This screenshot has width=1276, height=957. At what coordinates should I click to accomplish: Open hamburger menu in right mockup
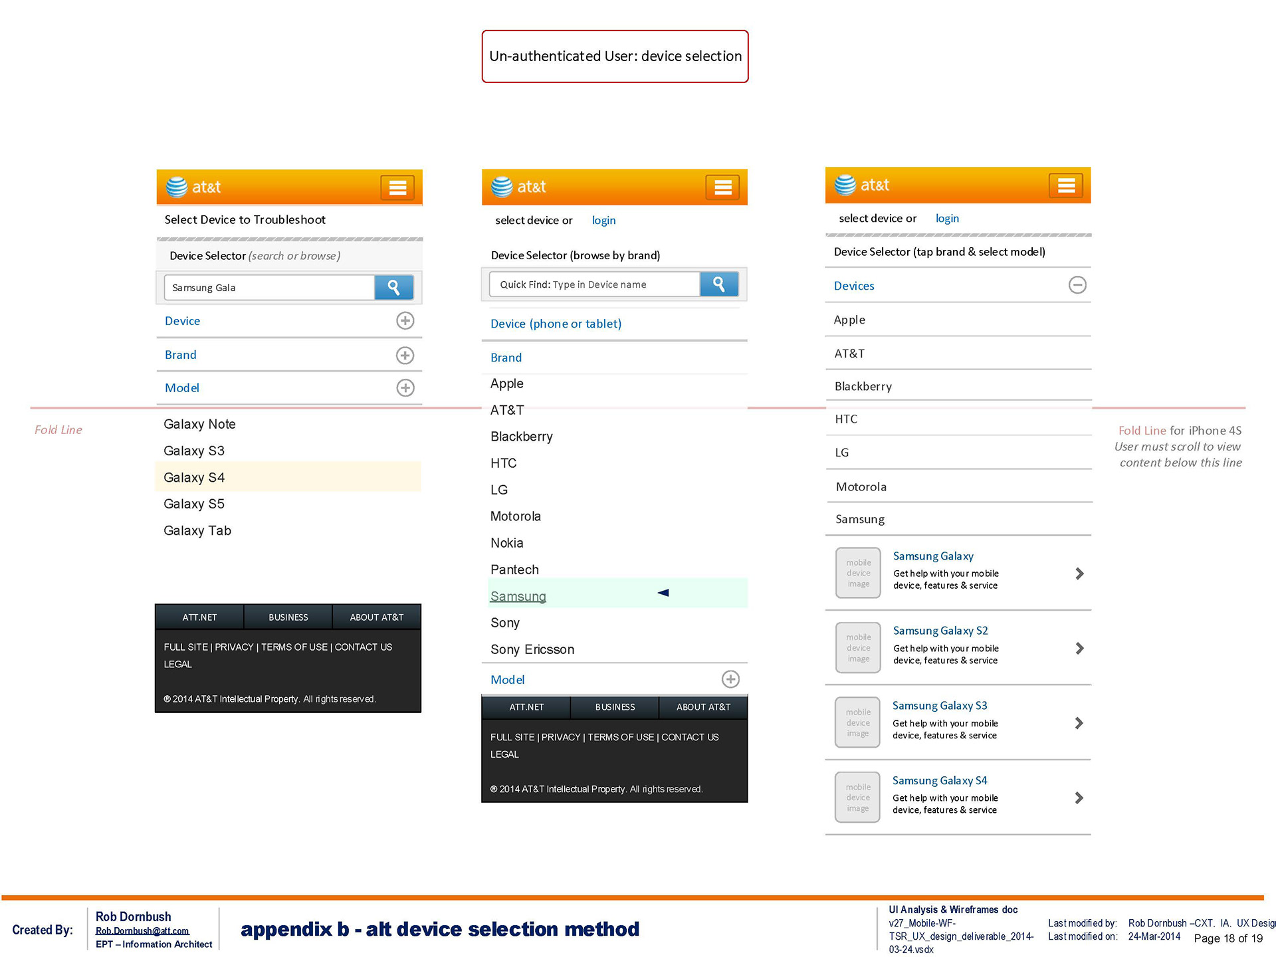(x=1066, y=185)
